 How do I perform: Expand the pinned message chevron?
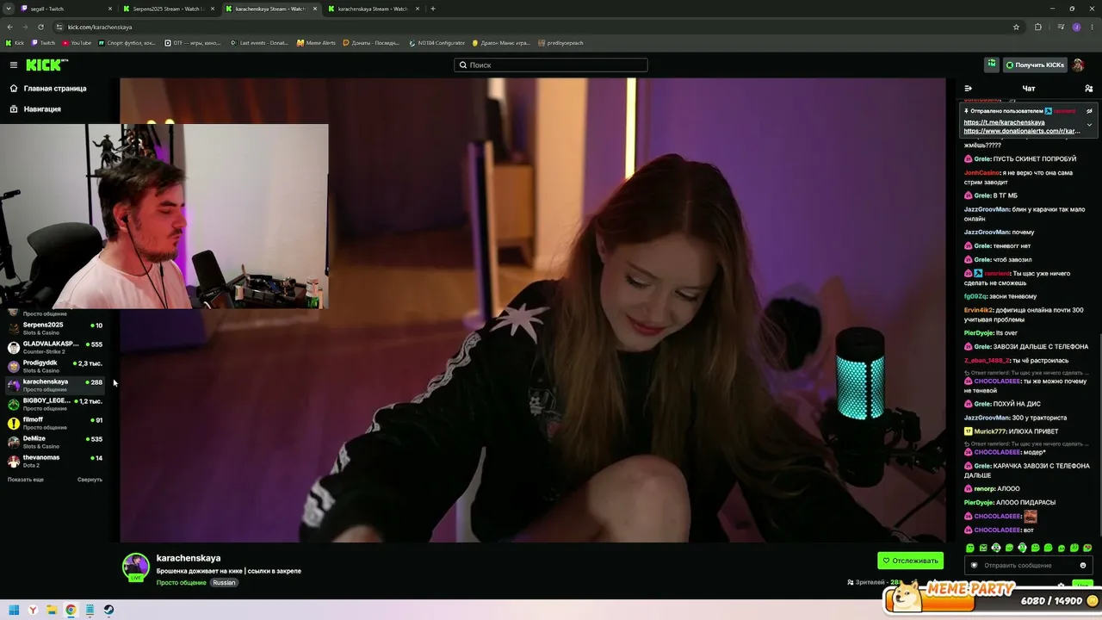(1089, 125)
